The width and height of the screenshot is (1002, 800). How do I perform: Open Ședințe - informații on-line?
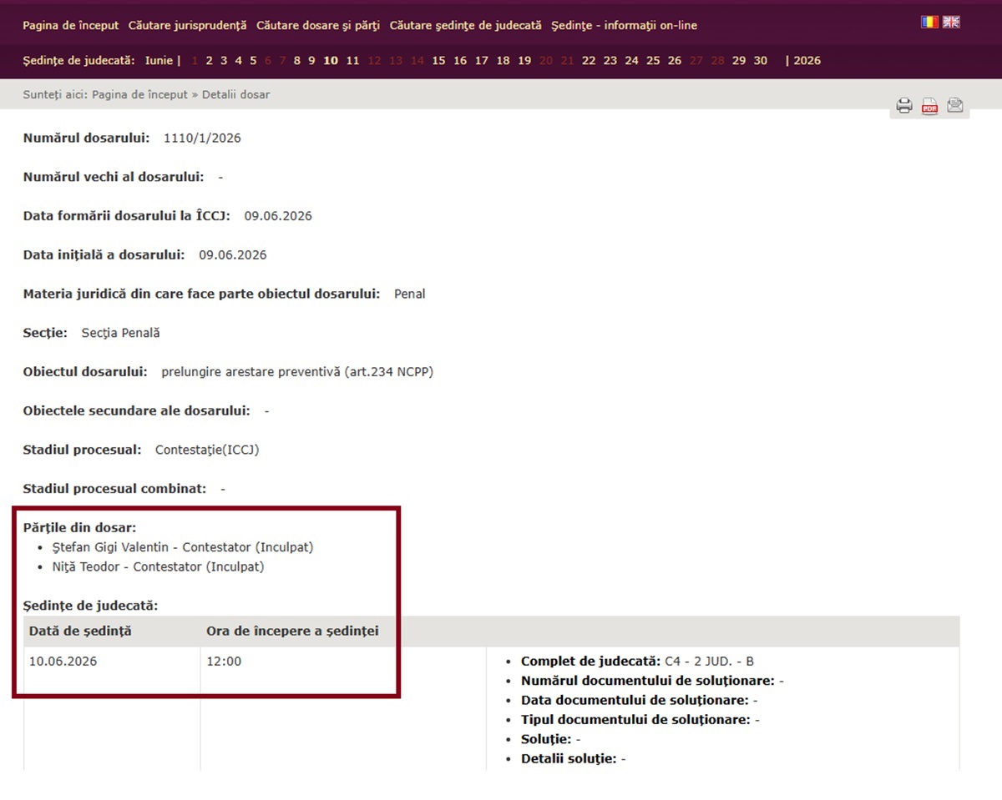624,26
